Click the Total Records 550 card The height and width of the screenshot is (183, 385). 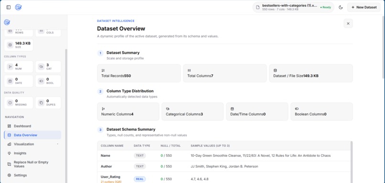point(139,73)
